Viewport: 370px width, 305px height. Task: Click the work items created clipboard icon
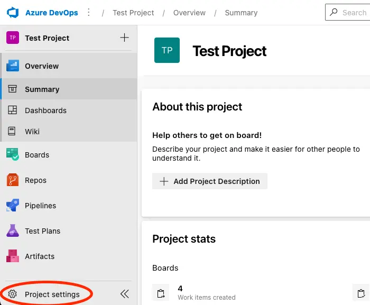161,293
